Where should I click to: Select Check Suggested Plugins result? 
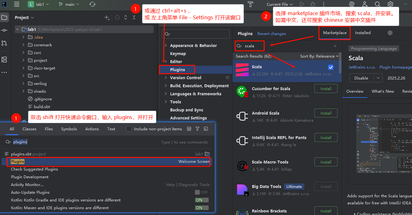pyautogui.click(x=34, y=169)
